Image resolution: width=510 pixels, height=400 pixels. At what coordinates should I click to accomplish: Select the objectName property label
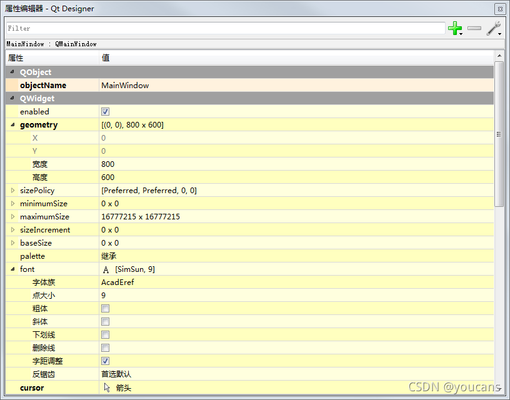tap(43, 86)
